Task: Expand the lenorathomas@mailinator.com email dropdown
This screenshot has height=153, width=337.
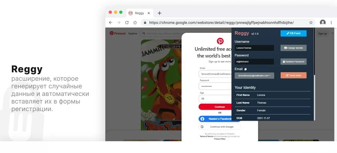Action: tap(254, 75)
